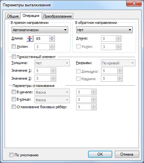Check the В конце smoothing option
Image resolution: width=144 pixels, height=163 pixels.
(14, 99)
